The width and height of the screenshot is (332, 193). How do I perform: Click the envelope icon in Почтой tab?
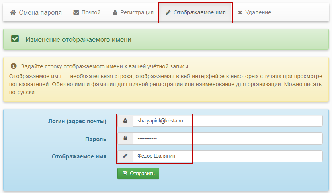click(x=76, y=13)
